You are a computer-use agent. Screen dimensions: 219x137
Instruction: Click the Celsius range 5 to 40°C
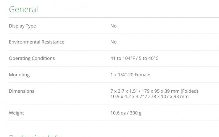tap(149, 58)
